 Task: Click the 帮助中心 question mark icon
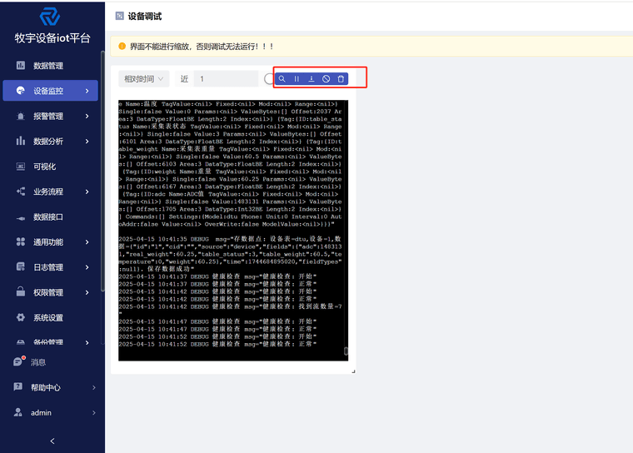click(17, 386)
